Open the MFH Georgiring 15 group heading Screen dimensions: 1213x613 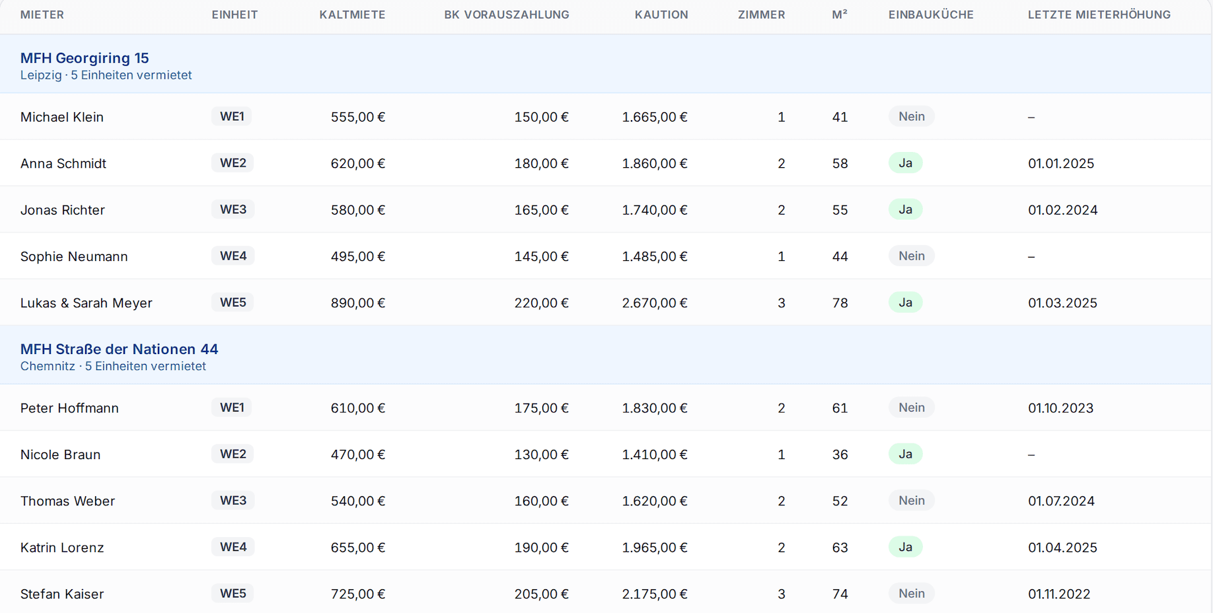pyautogui.click(x=85, y=58)
